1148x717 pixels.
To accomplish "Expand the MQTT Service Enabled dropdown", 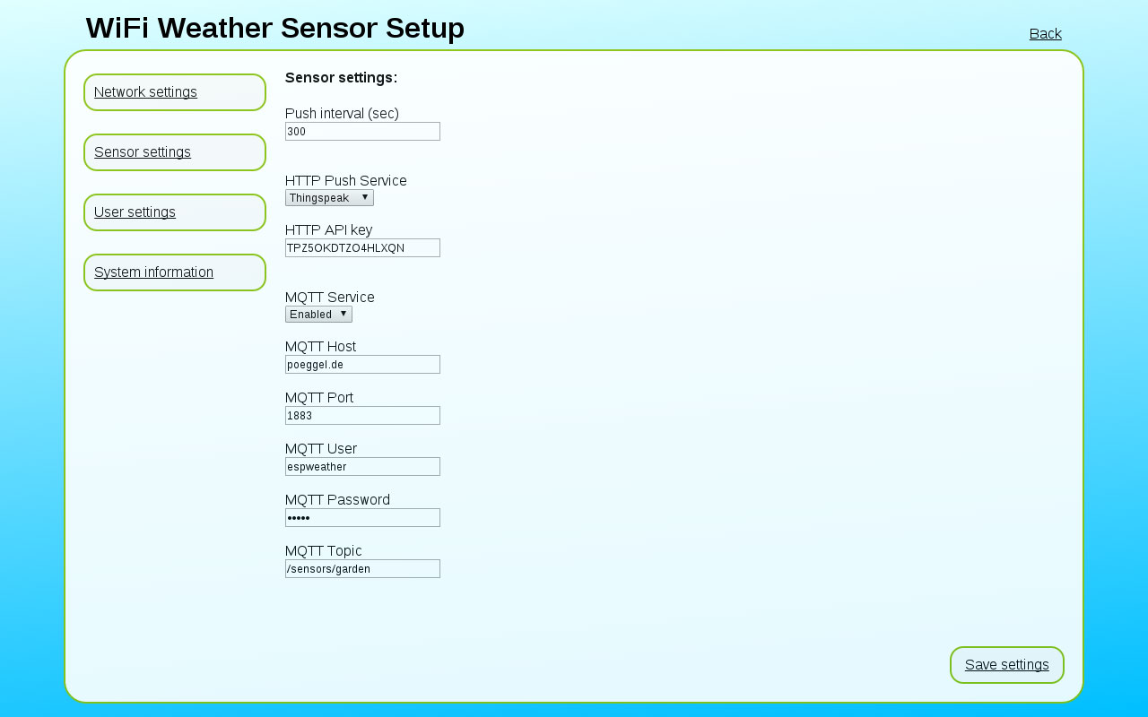I will click(x=318, y=315).
